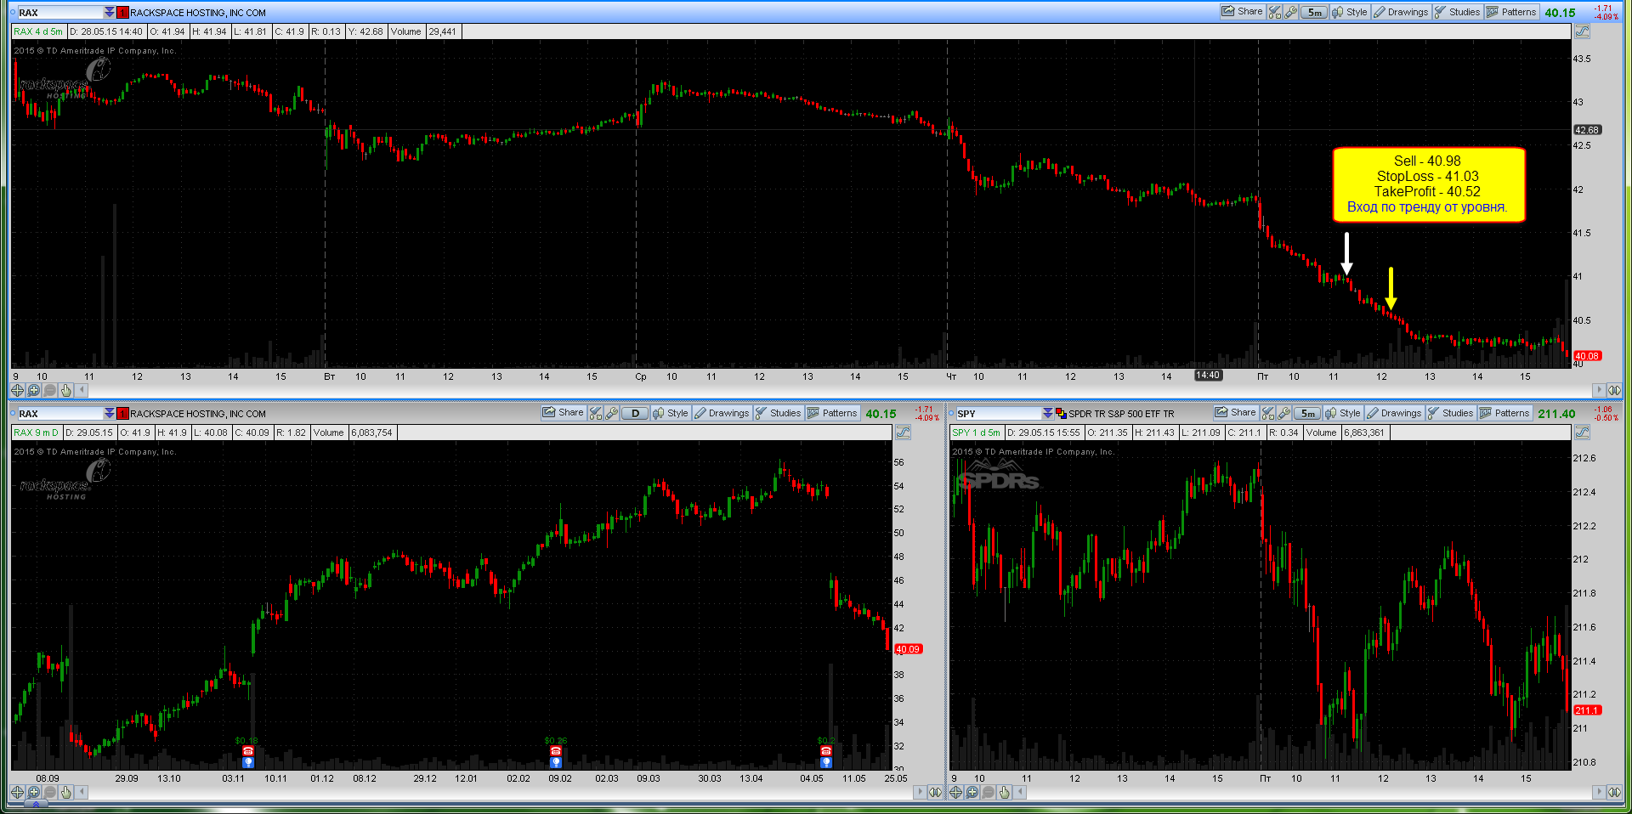Click the expansion area arrows at the top chart's bottom right
This screenshot has width=1632, height=814.
coord(1615,390)
